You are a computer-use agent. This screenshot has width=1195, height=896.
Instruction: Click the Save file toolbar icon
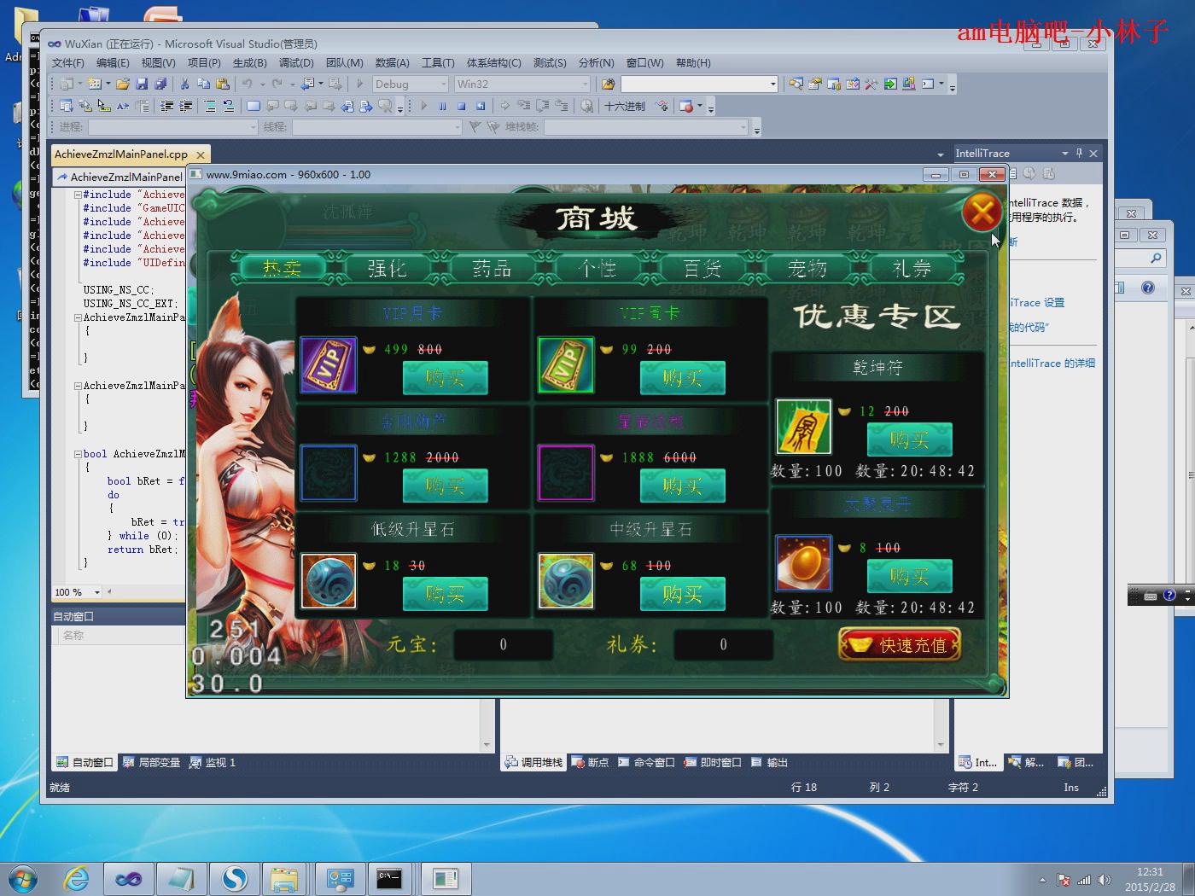pos(142,84)
